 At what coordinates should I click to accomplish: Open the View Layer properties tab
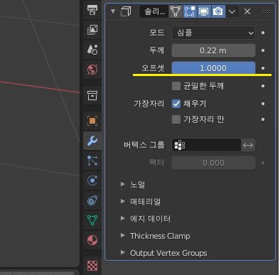92,30
